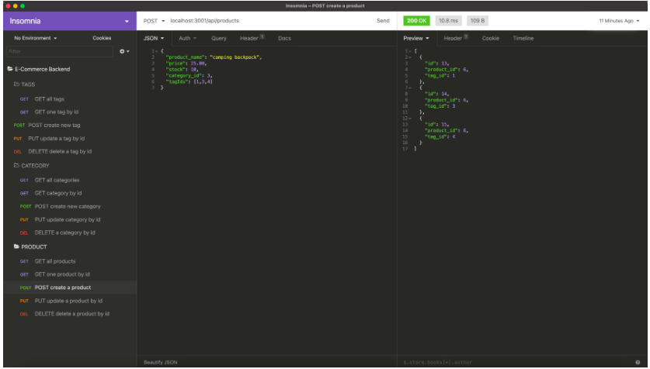Screen dimensions: 650x369
Task: Select POST create new category request
Action: point(68,206)
